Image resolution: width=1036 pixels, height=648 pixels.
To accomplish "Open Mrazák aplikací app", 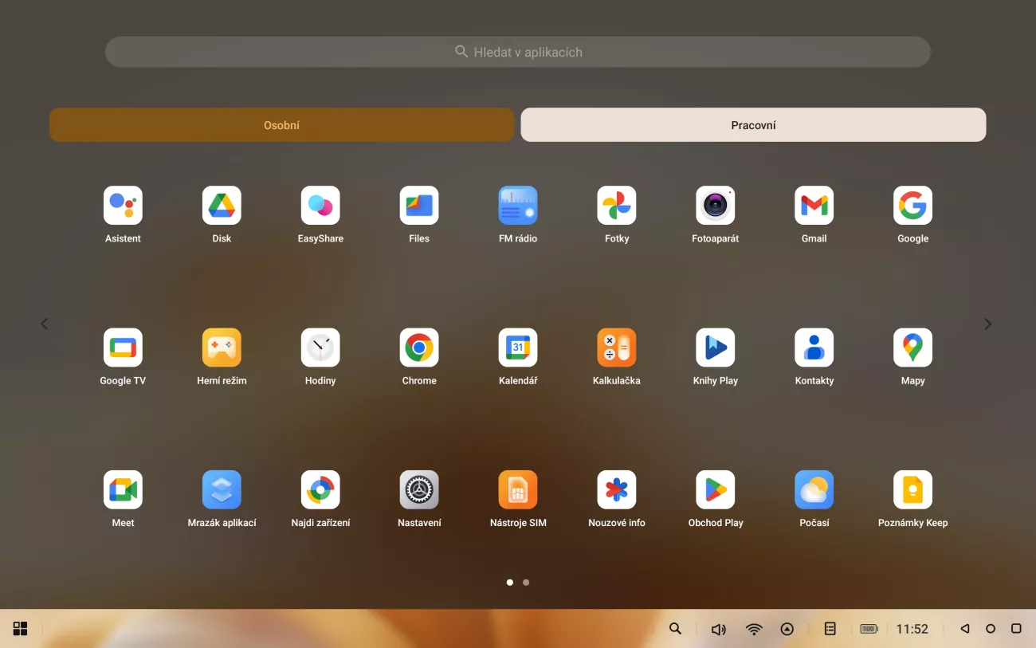I will coord(222,489).
